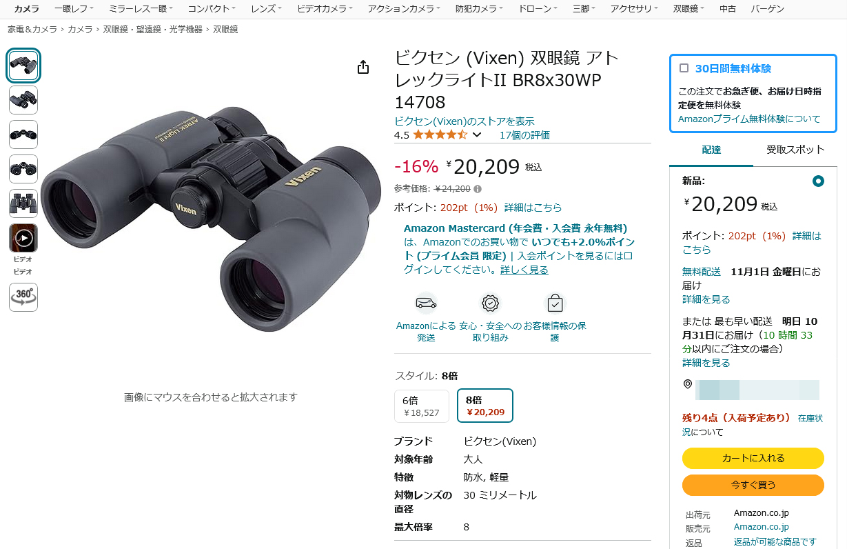Open the バーゲン menu item
Screen dimensions: 847x549
(767, 9)
